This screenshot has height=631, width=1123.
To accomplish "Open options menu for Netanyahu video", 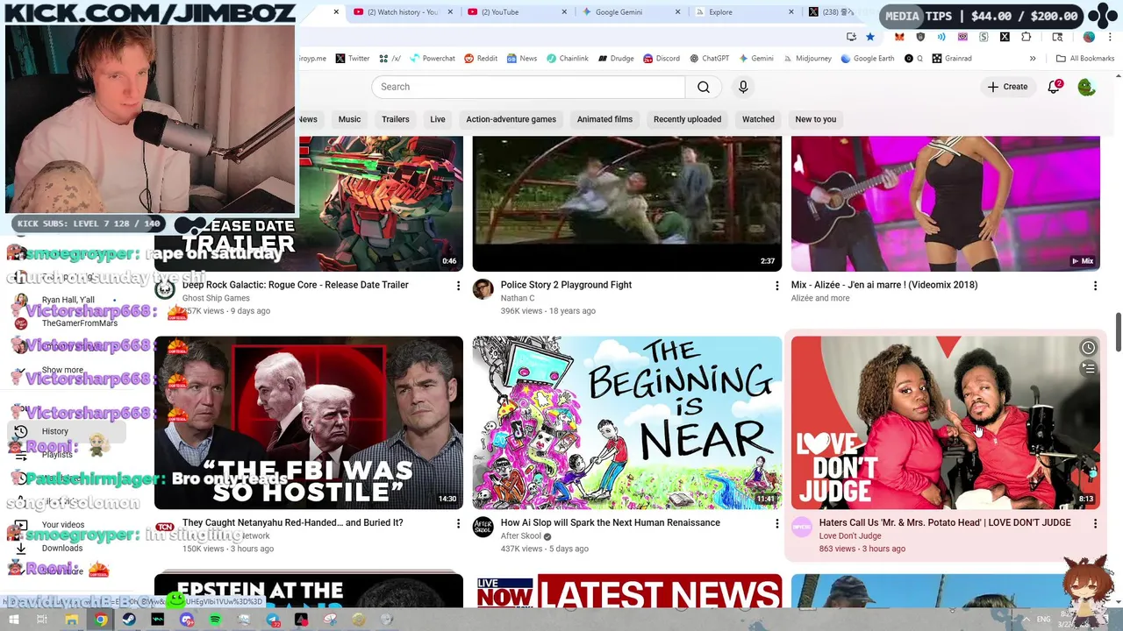I will point(458,523).
